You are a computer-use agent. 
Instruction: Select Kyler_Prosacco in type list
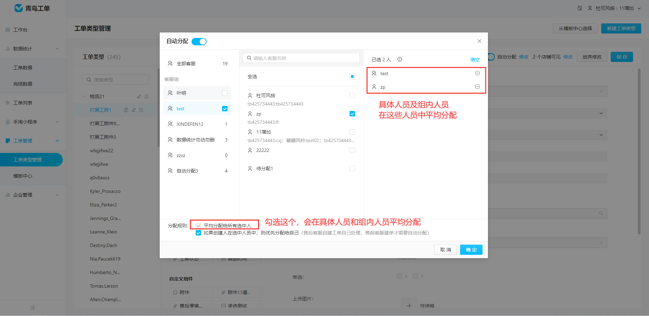click(105, 191)
